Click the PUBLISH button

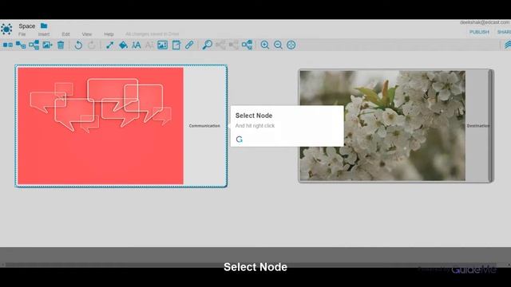479,32
